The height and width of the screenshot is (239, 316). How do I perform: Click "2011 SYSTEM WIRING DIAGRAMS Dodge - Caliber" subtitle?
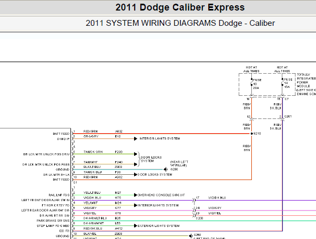pyautogui.click(x=180, y=23)
